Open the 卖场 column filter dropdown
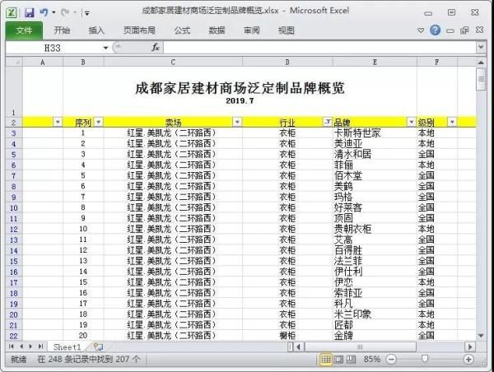 [x=237, y=122]
